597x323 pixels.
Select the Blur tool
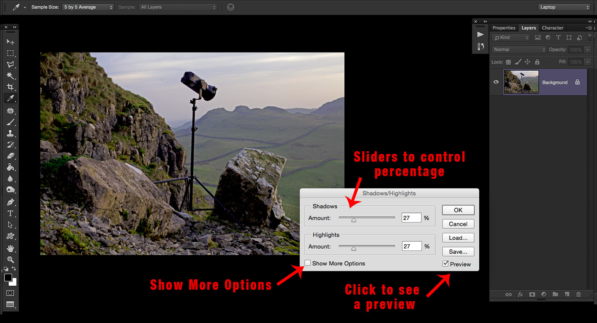[10, 179]
